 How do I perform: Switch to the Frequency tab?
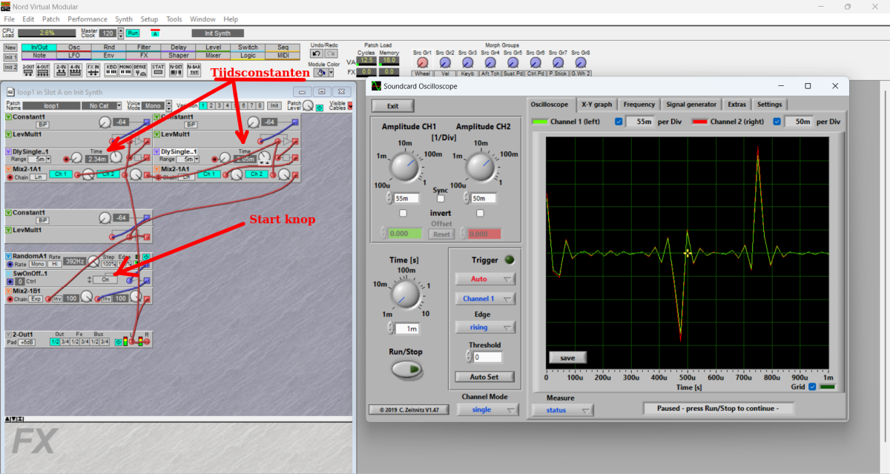[x=639, y=105]
